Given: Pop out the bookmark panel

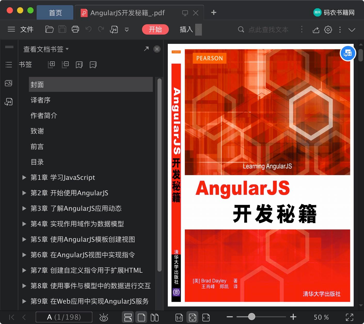Looking at the screenshot, I should pos(146,49).
